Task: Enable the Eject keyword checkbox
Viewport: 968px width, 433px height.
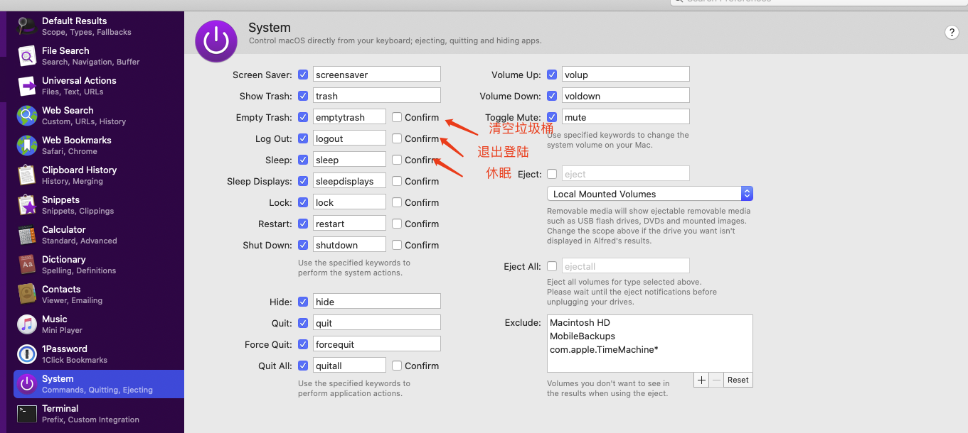Action: coord(552,174)
